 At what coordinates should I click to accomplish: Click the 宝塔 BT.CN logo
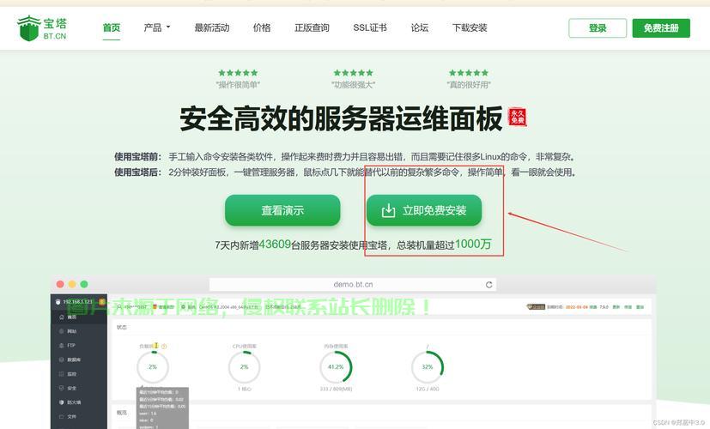point(42,28)
